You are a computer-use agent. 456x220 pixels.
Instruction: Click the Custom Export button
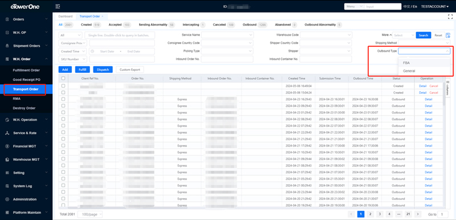[130, 70]
